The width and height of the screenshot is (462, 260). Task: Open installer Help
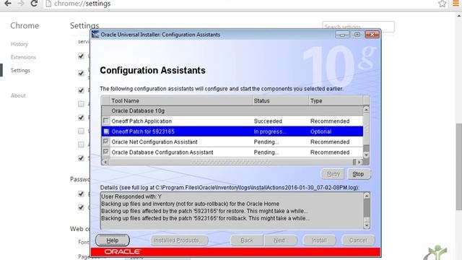tap(113, 240)
